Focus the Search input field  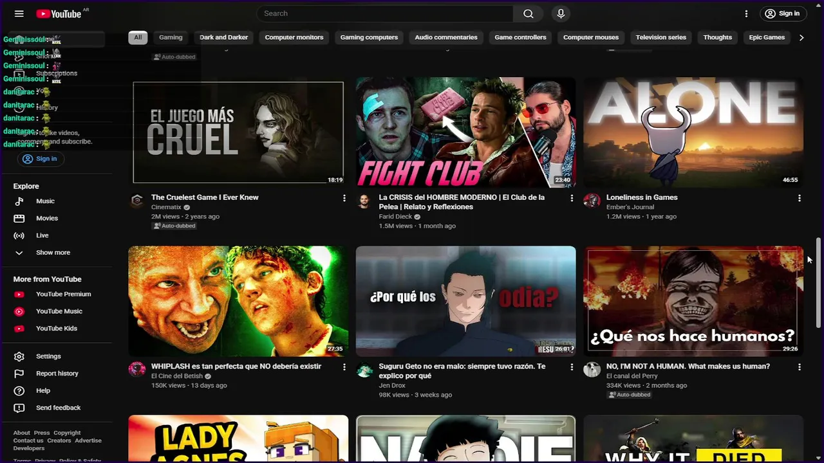pos(385,14)
